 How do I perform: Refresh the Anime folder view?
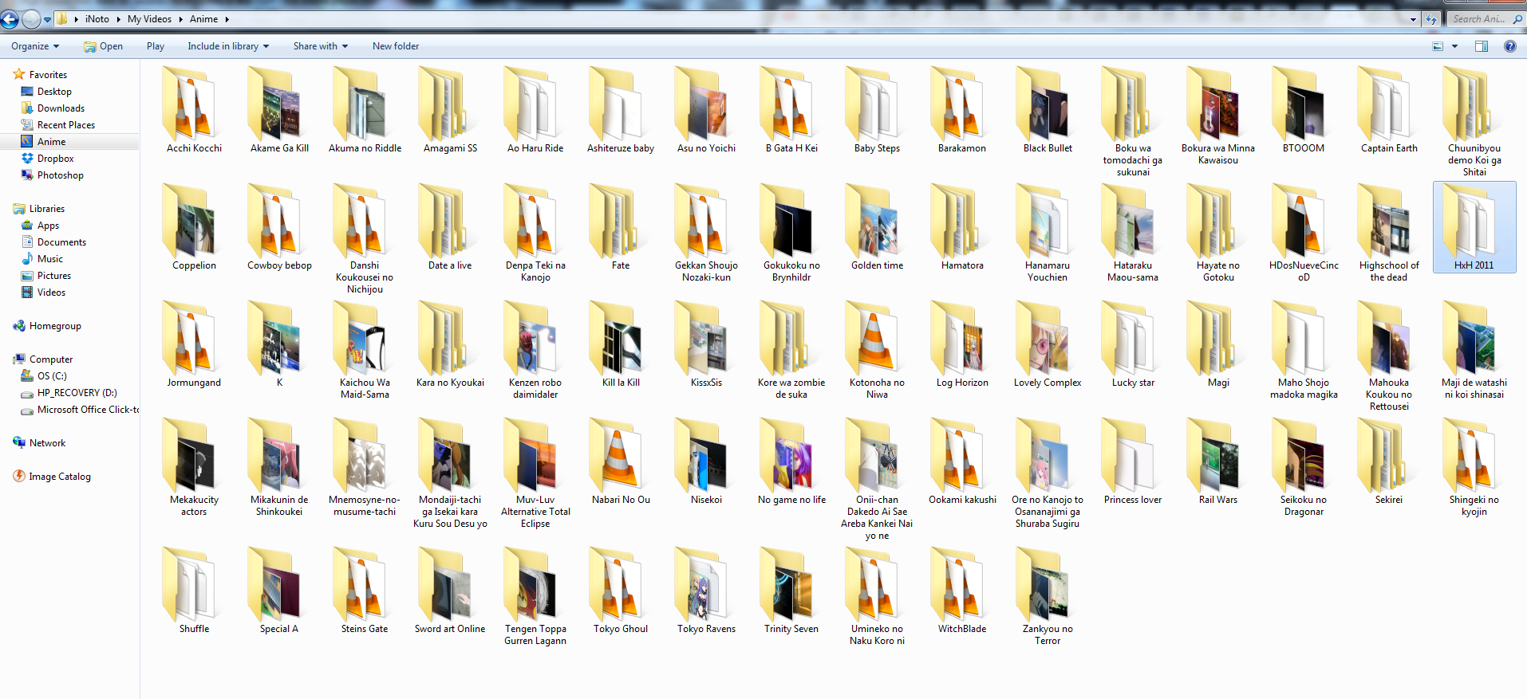1431,19
